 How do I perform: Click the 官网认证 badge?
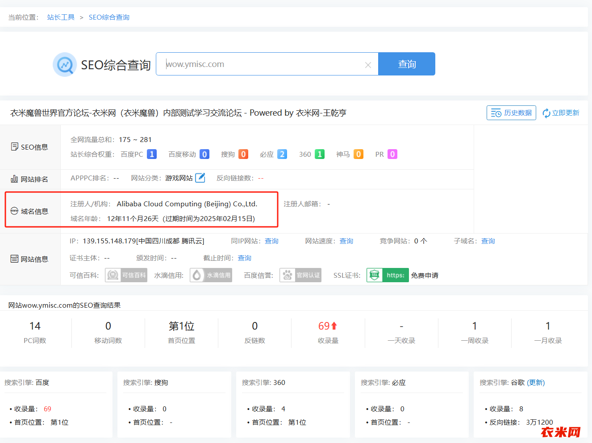[x=300, y=275]
